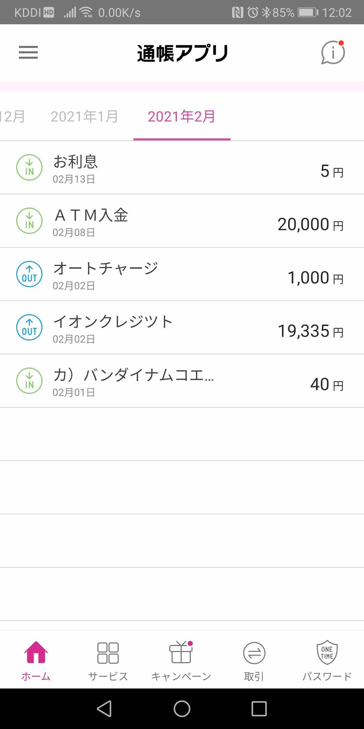This screenshot has width=364, height=729.
Task: Switch to the 2021年1月 tab
Action: click(84, 117)
